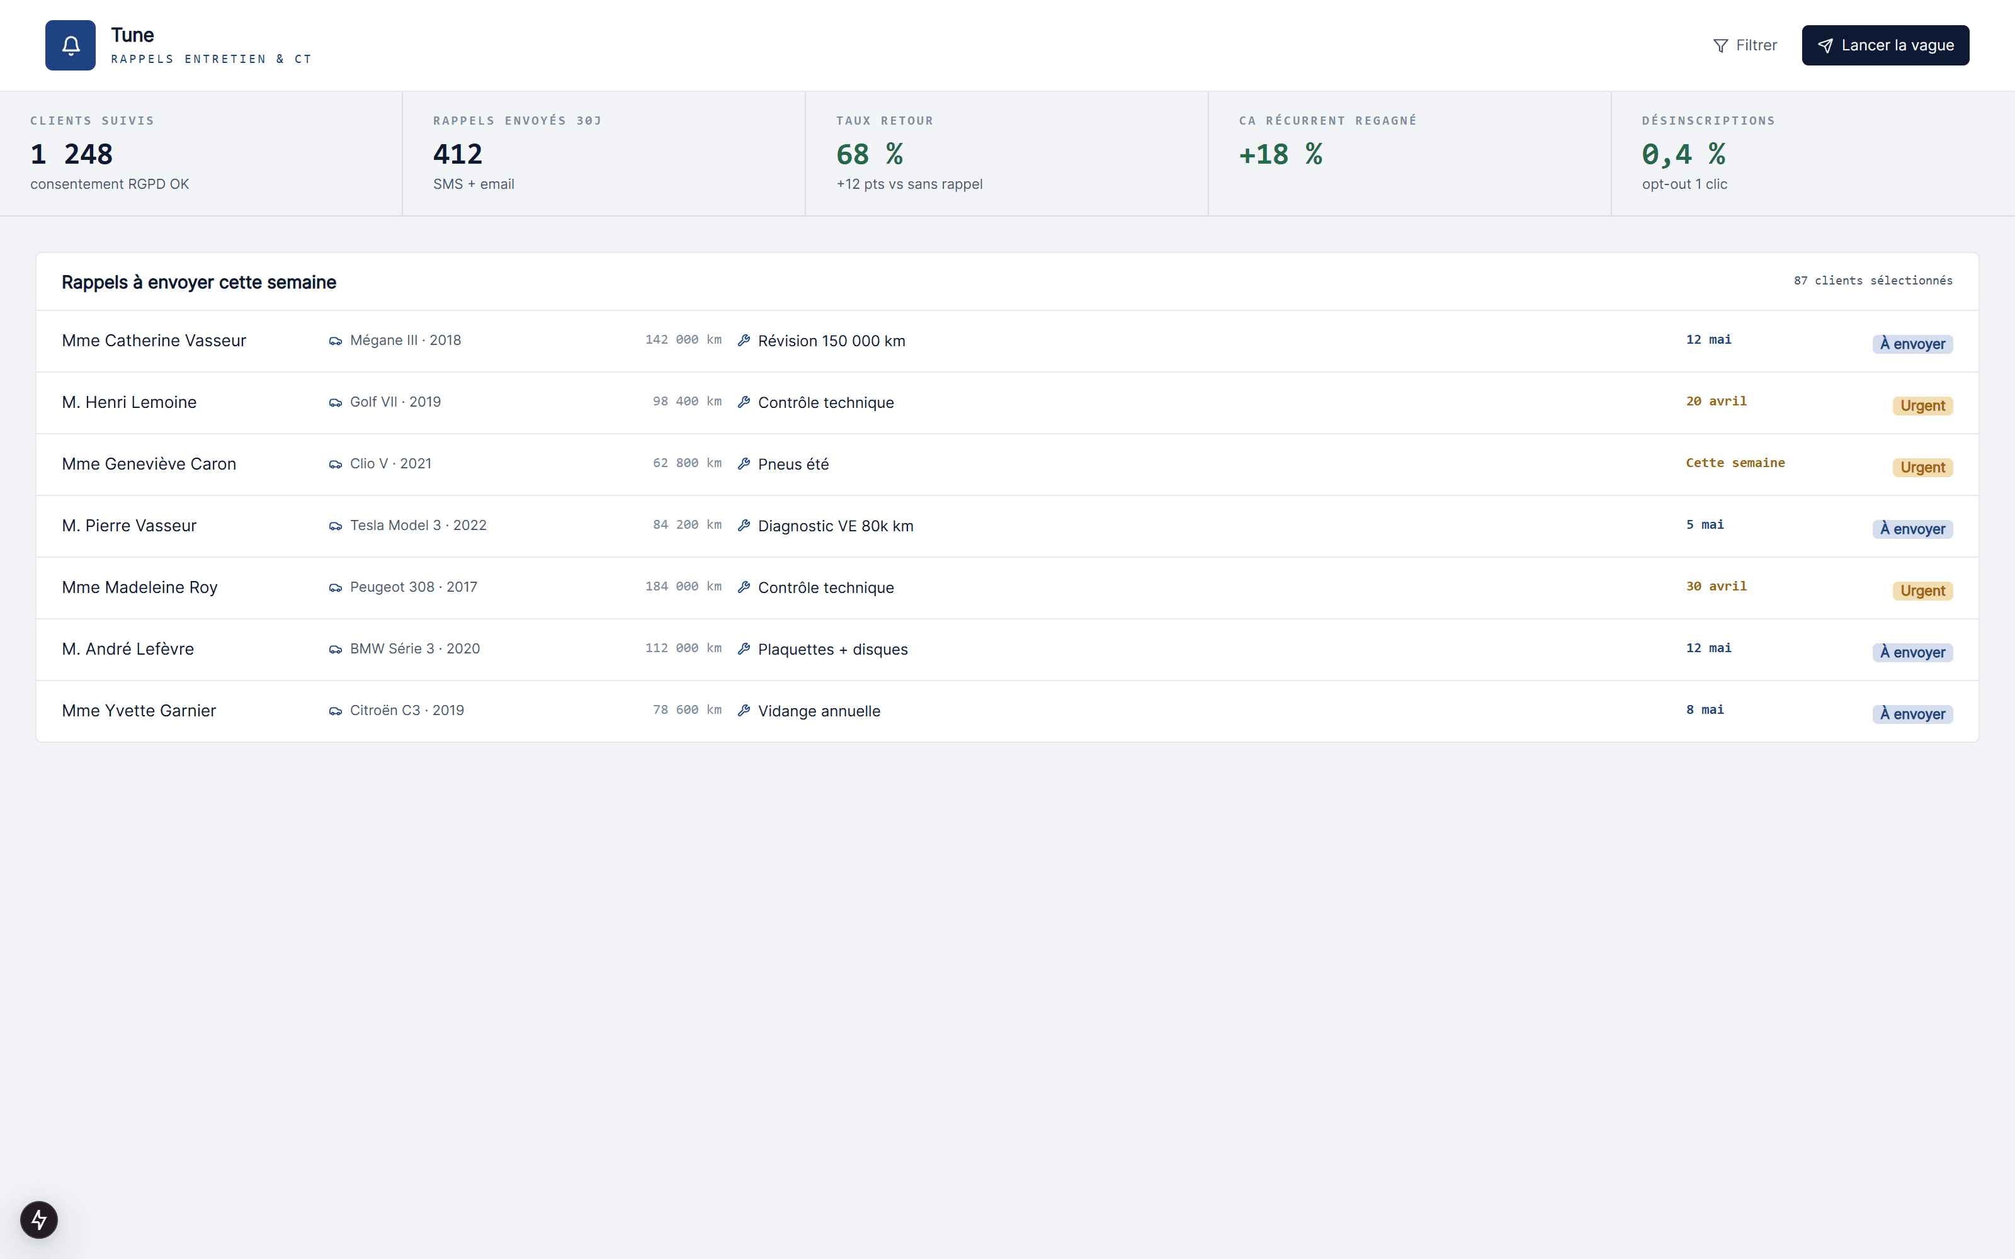
Task: Click the SMS + email caption
Action: click(x=473, y=184)
